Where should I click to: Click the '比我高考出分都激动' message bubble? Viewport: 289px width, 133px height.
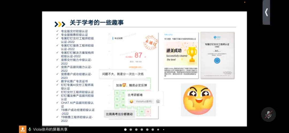click(x=119, y=114)
